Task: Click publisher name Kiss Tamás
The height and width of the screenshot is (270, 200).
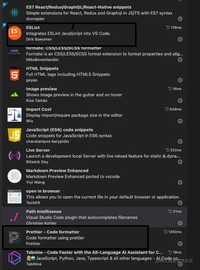Action: (x=37, y=101)
